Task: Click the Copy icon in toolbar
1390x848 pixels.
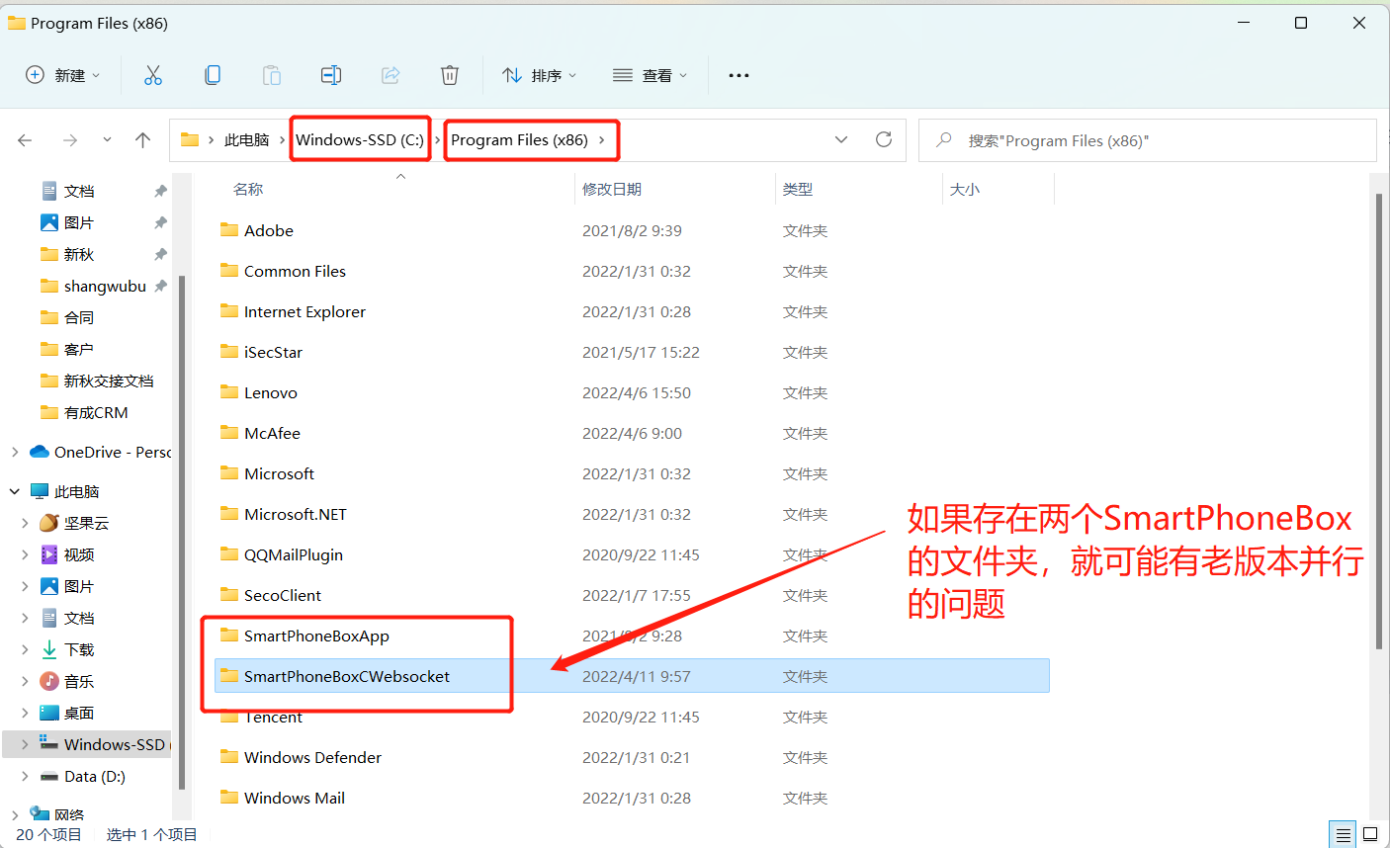Action: (x=213, y=75)
